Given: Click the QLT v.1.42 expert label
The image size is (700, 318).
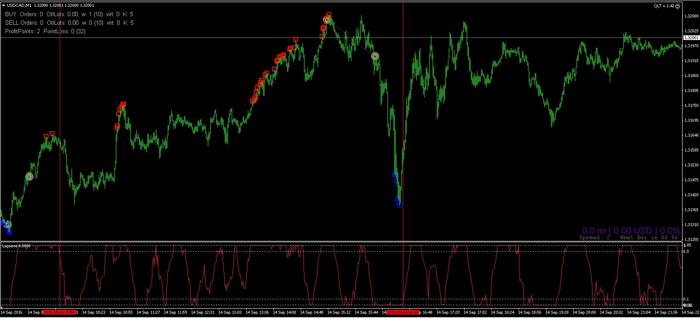Looking at the screenshot, I should 664,6.
